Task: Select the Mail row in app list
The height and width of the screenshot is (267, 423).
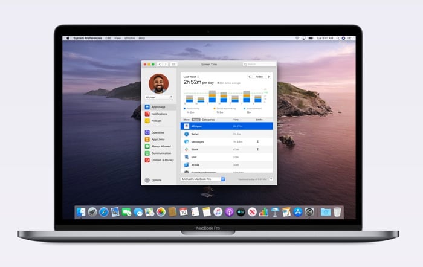Action: pos(227,157)
